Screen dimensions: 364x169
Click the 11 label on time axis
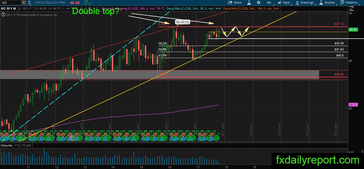(28, 167)
